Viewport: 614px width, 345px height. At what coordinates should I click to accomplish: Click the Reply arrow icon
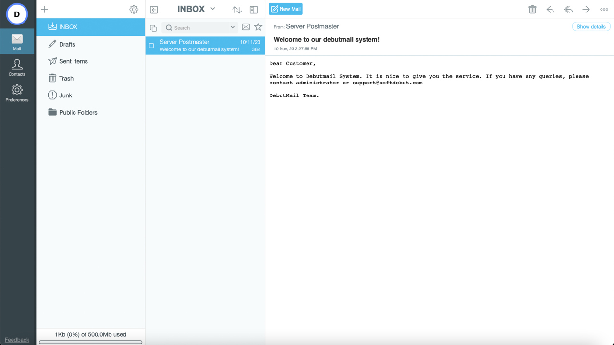coord(550,9)
